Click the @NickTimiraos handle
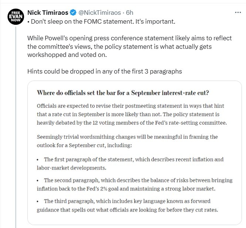The width and height of the screenshot is (246, 228). 98,13
